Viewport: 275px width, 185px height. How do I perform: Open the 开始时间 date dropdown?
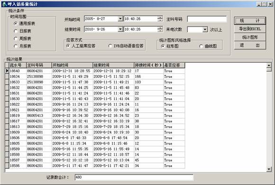(120, 19)
